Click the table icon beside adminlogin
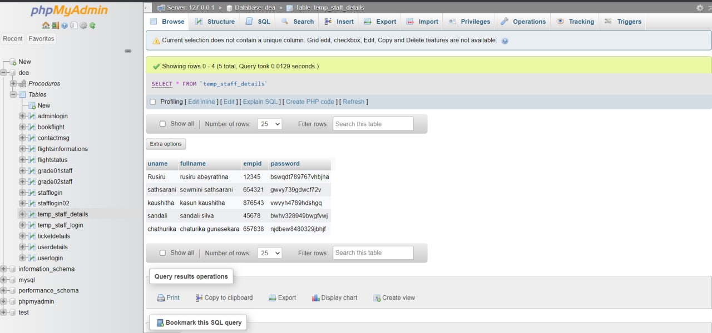Screen dimensions: 712x333 click(32, 116)
